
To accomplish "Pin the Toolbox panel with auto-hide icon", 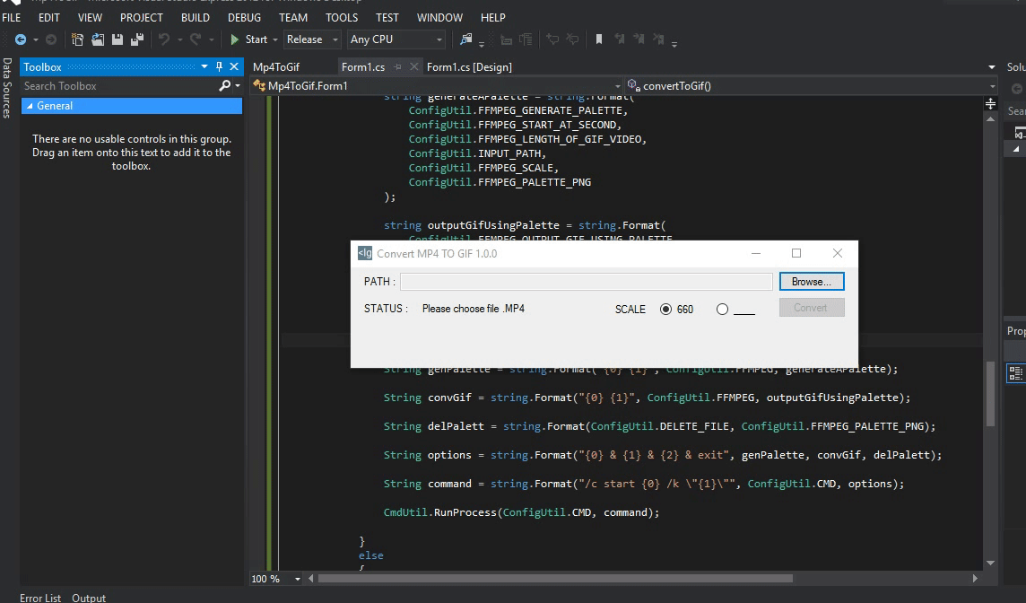I will tap(219, 66).
